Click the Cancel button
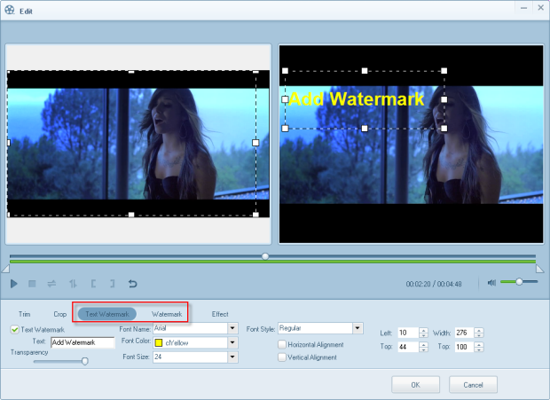Image resolution: width=550 pixels, height=400 pixels. [x=473, y=384]
